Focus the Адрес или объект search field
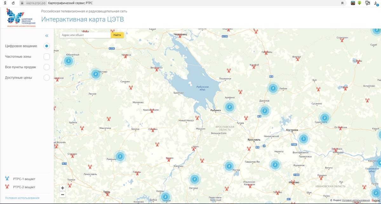381x204 pixels. pos(85,35)
